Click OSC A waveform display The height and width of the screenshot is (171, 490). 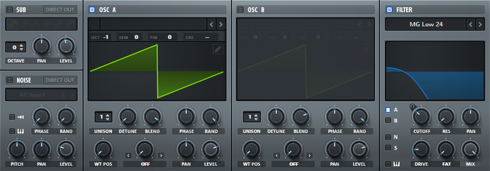157,71
